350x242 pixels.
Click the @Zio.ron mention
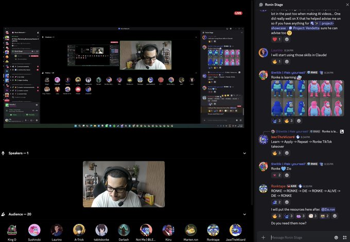coord(328,209)
